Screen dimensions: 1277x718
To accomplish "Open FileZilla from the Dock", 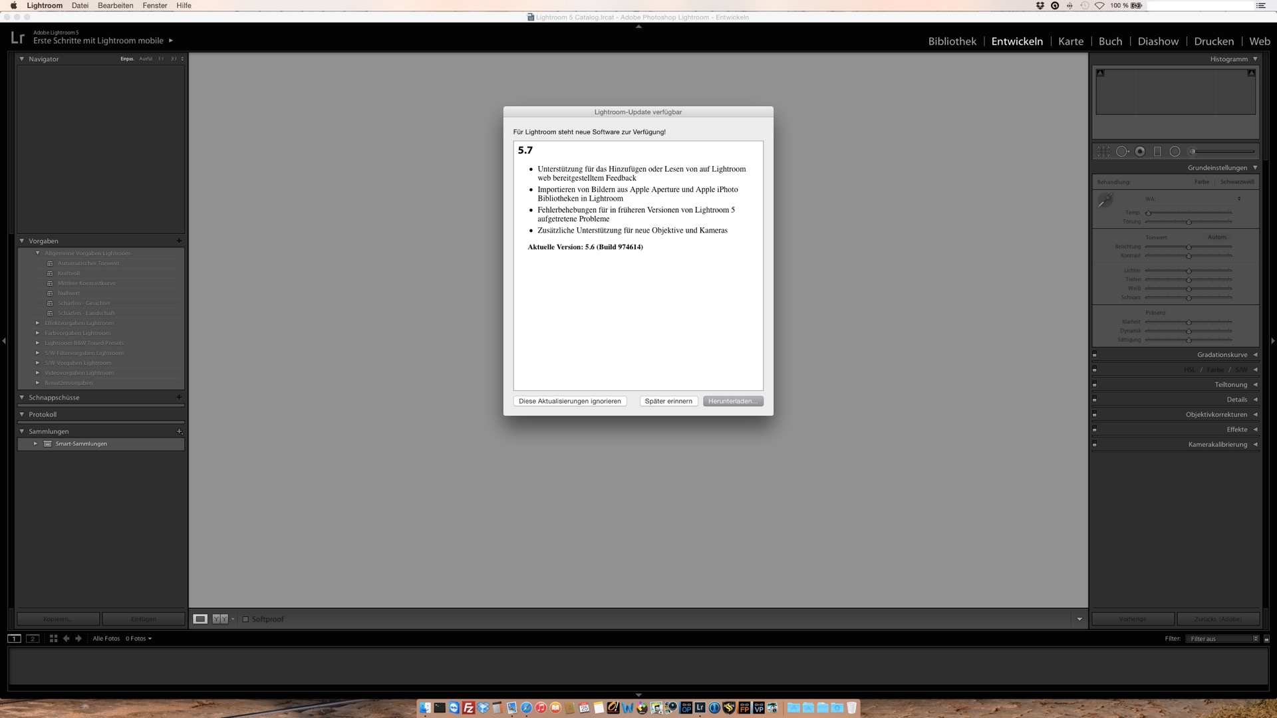I will (x=468, y=708).
